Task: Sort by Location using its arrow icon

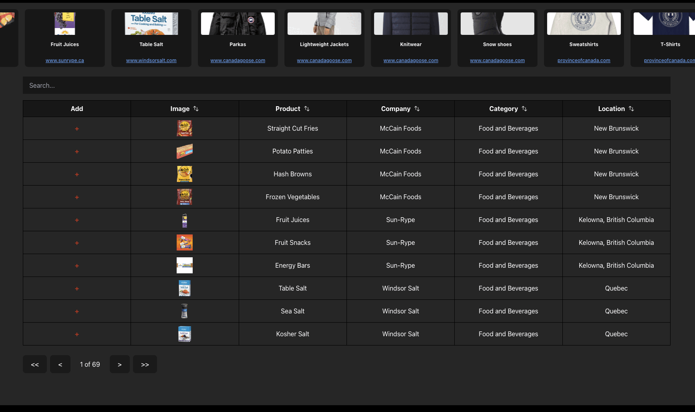Action: (x=631, y=109)
